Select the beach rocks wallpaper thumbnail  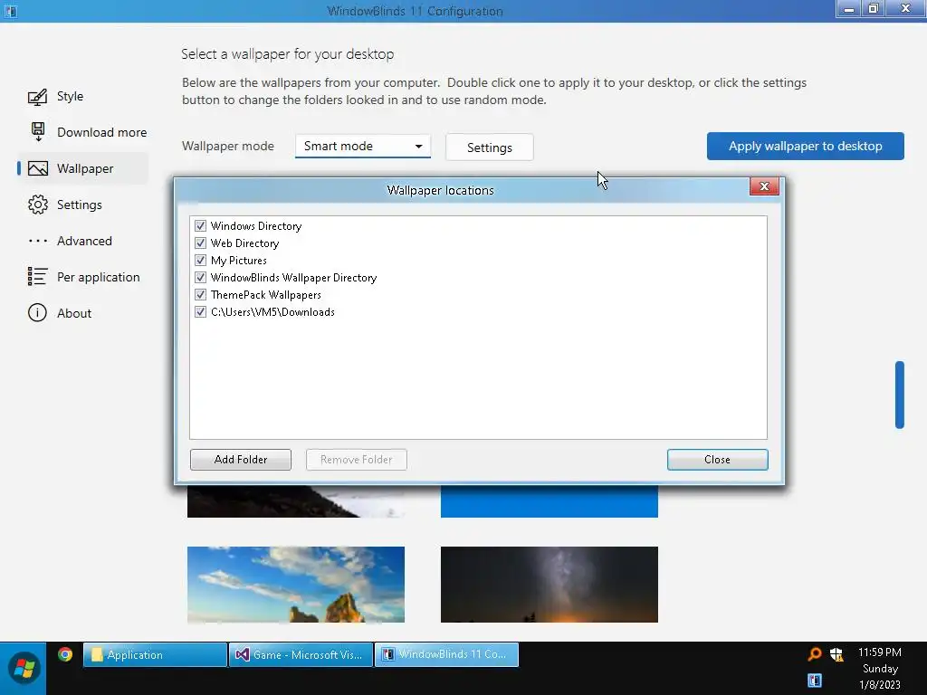(296, 585)
